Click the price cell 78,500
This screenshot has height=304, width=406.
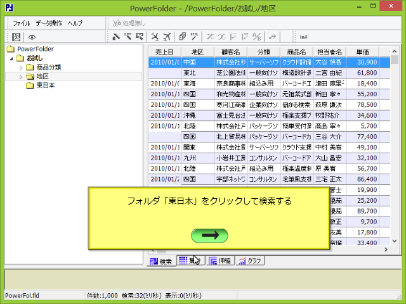coord(363,104)
